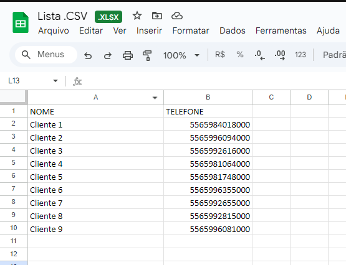Decrease decimal places
Image resolution: width=346 pixels, height=265 pixels.
coord(259,55)
